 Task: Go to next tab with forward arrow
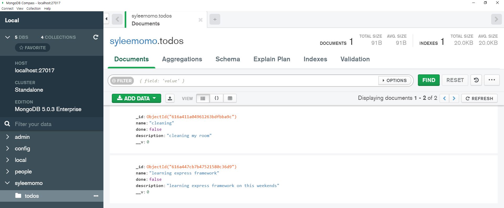(496, 19)
